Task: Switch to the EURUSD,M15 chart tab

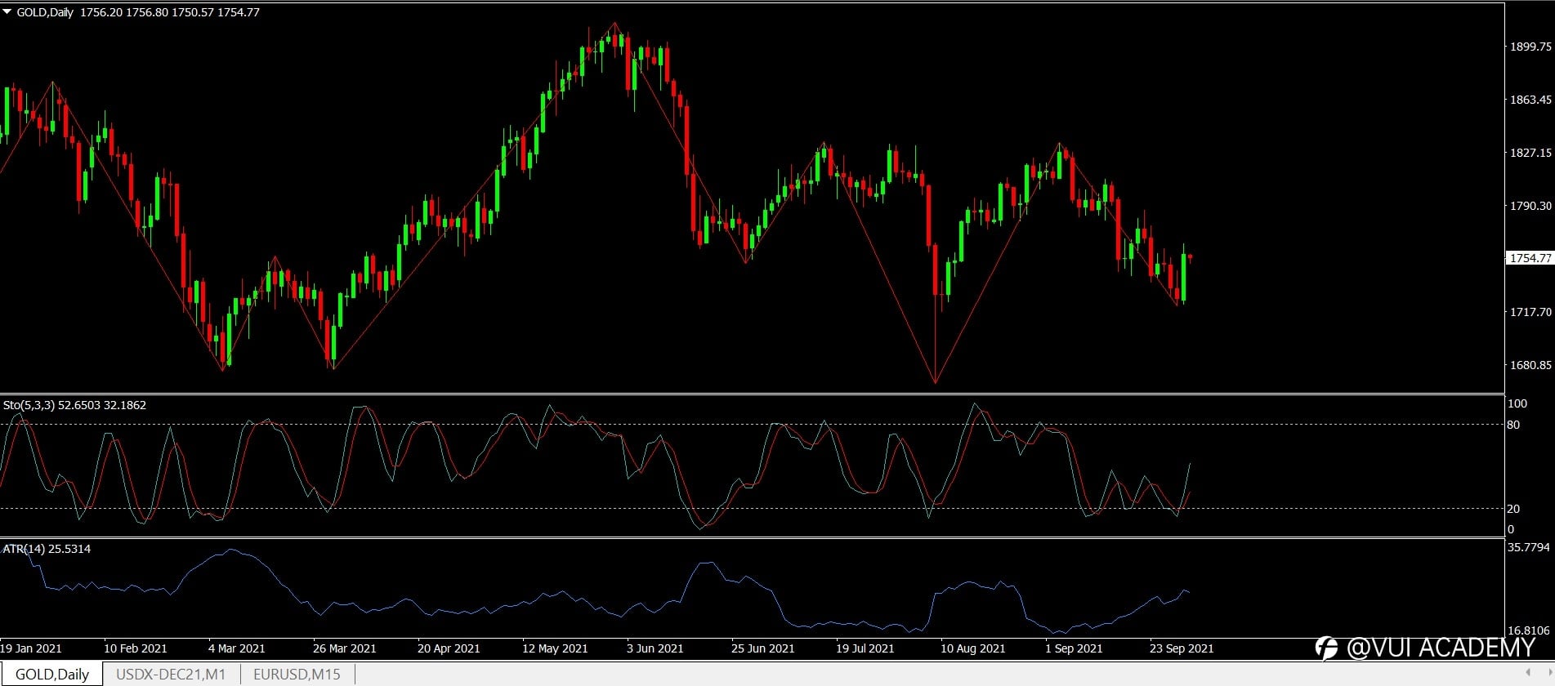Action: coord(297,675)
